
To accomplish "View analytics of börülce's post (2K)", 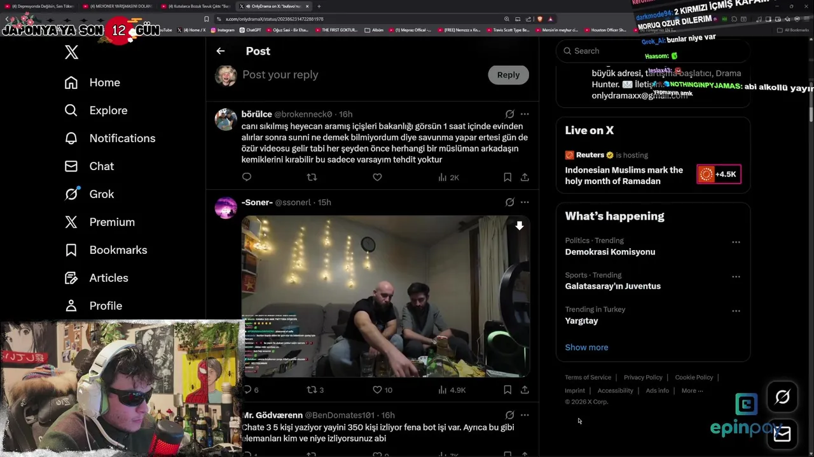I will 448,177.
